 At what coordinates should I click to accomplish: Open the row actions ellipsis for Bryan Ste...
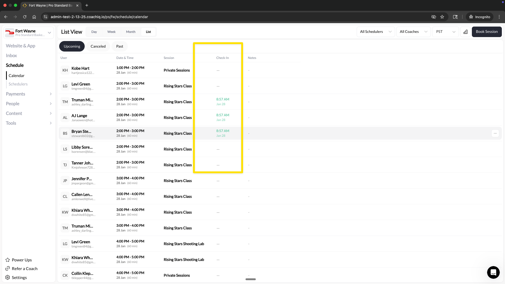pyautogui.click(x=496, y=133)
